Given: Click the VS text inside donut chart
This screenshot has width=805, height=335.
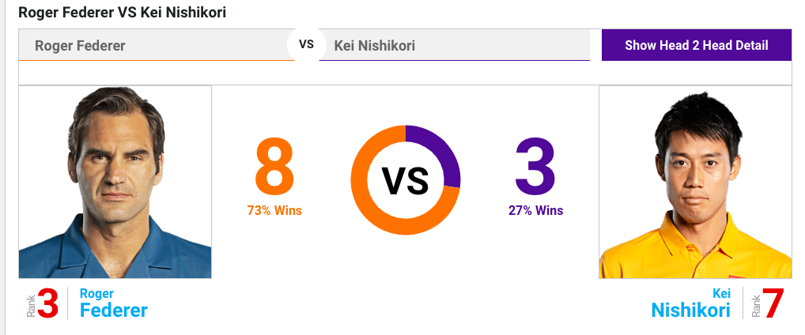Looking at the screenshot, I should [405, 181].
